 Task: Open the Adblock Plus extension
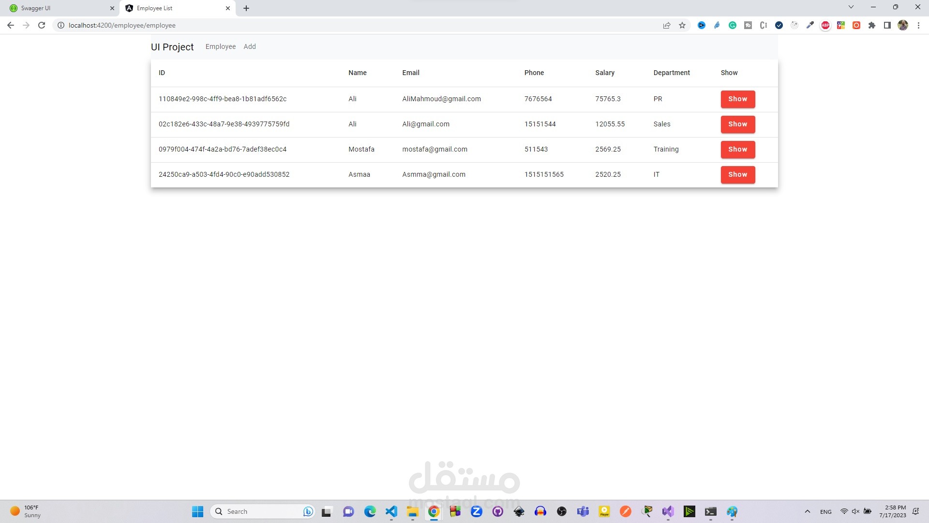pyautogui.click(x=825, y=25)
